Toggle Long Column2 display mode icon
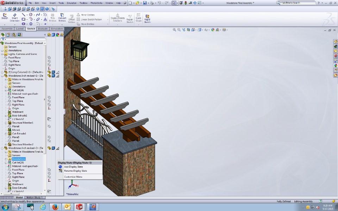 [53, 72]
